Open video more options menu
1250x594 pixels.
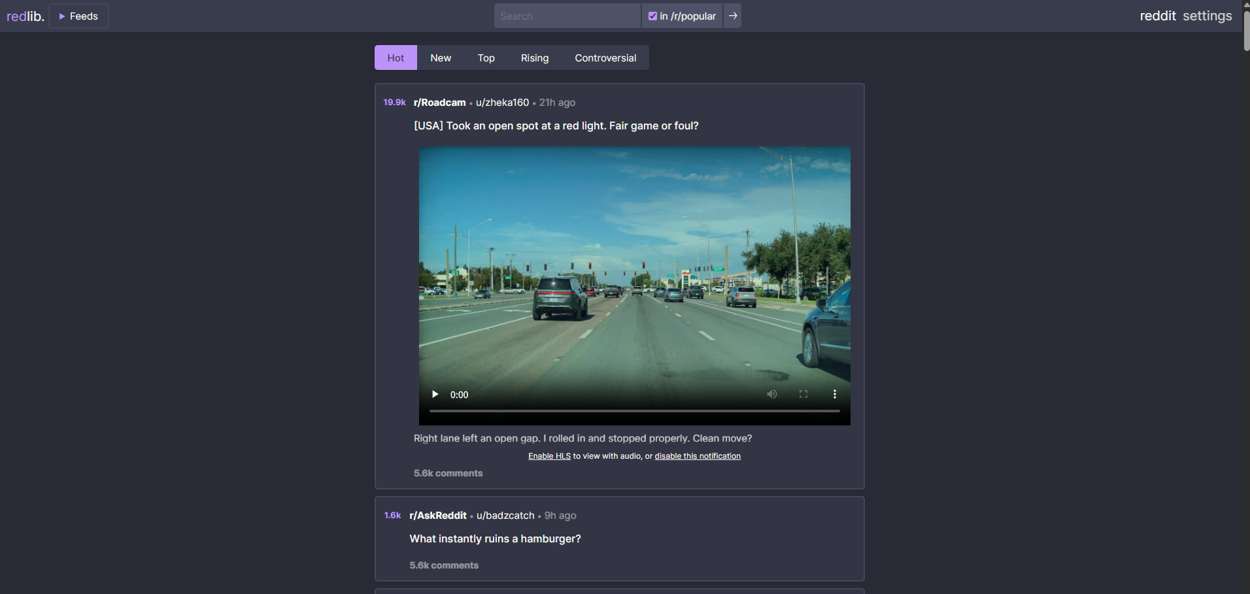click(x=835, y=394)
